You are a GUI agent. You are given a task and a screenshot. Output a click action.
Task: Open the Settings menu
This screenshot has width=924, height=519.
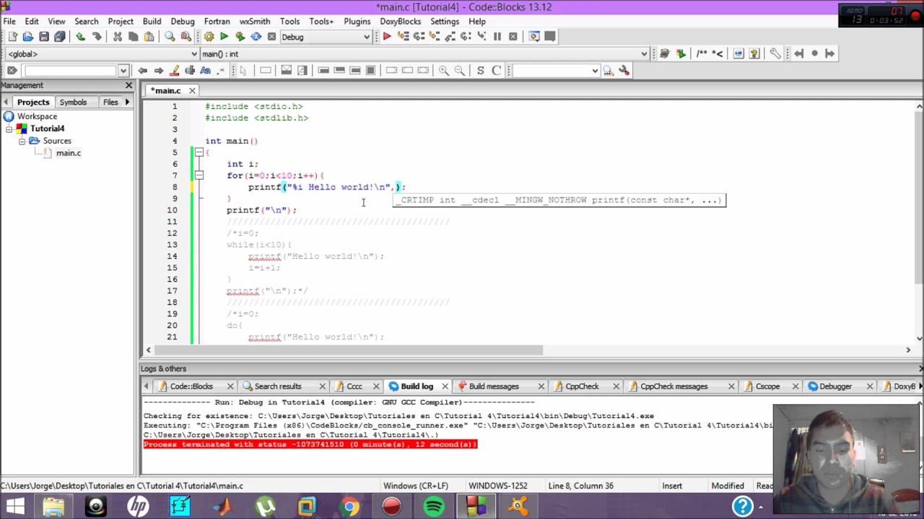pos(445,21)
